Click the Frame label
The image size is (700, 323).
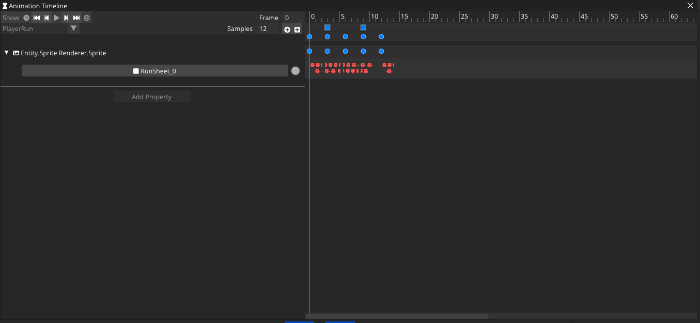(269, 18)
